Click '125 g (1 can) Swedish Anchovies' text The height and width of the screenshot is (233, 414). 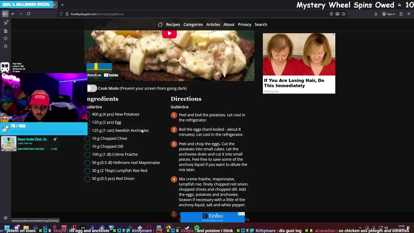[120, 130]
